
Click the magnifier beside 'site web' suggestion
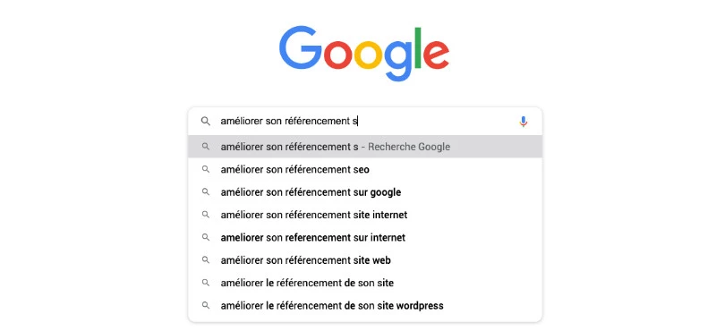pyautogui.click(x=206, y=260)
